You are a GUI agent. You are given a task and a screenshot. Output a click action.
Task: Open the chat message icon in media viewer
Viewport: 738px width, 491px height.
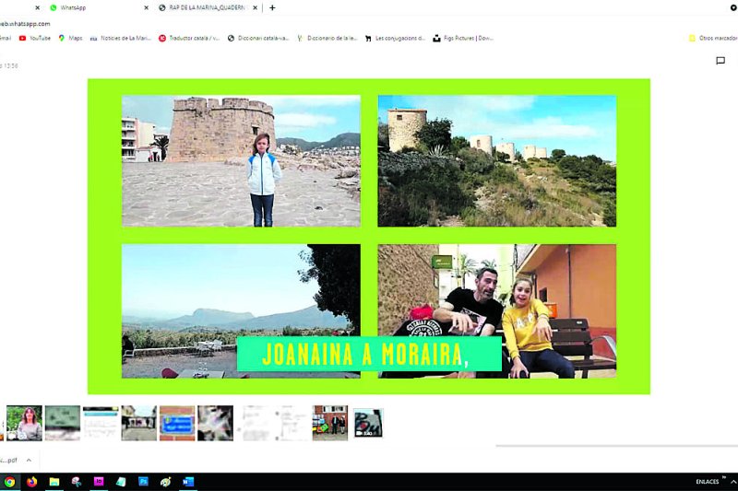pos(720,61)
